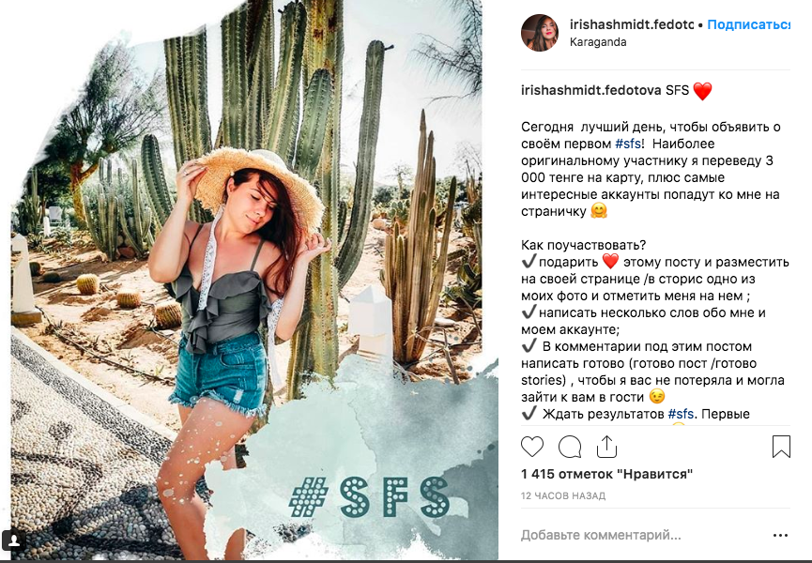
Task: Click the #SFS overlay text on the photo
Action: (368, 497)
